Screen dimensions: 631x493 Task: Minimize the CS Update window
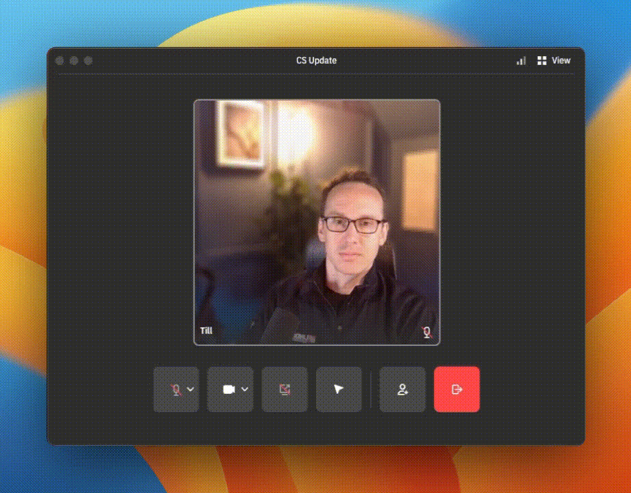(x=74, y=61)
